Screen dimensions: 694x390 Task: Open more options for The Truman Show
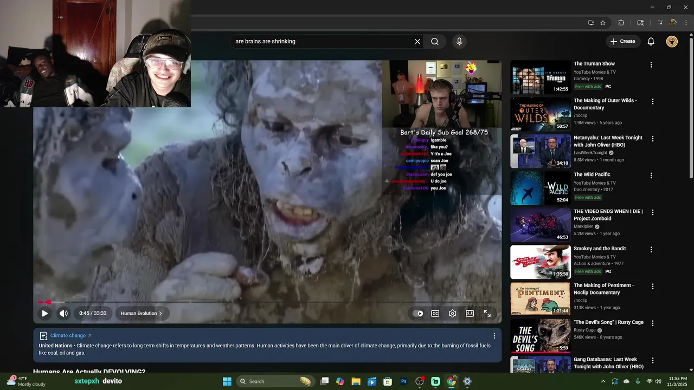(x=651, y=64)
